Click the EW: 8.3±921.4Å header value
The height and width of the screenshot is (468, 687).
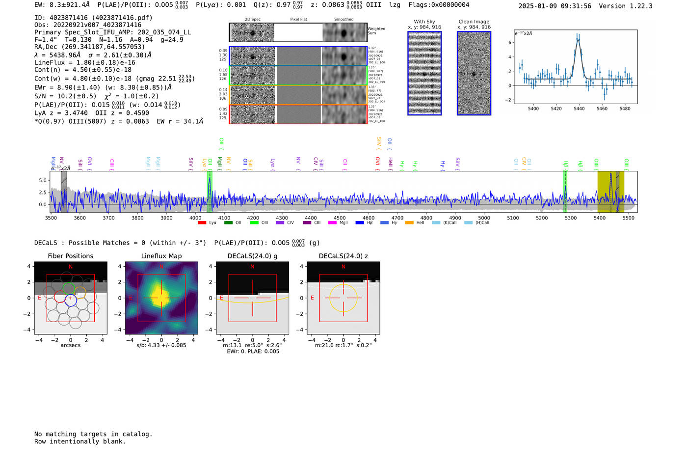pos(62,5)
